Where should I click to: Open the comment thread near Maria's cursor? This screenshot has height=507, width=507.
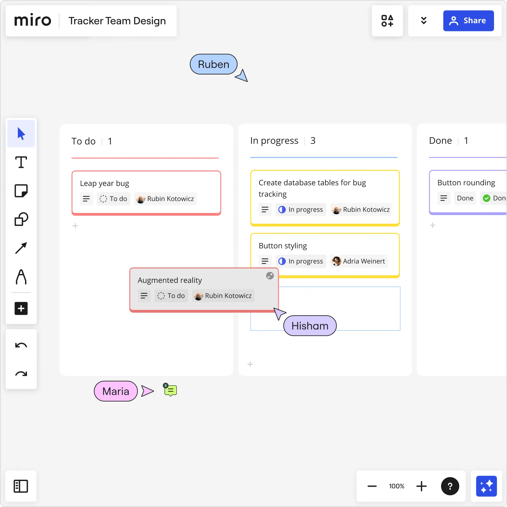170,391
